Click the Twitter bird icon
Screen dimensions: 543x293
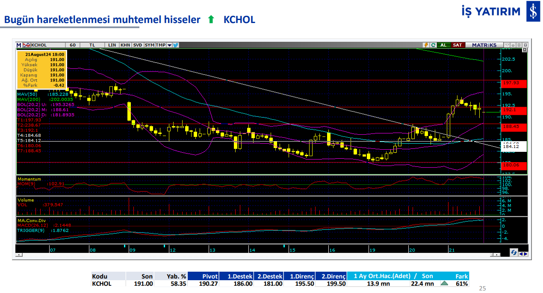click(176, 45)
